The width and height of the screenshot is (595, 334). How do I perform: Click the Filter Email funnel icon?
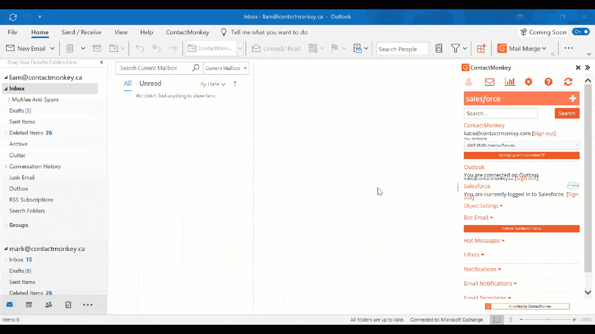(x=456, y=48)
